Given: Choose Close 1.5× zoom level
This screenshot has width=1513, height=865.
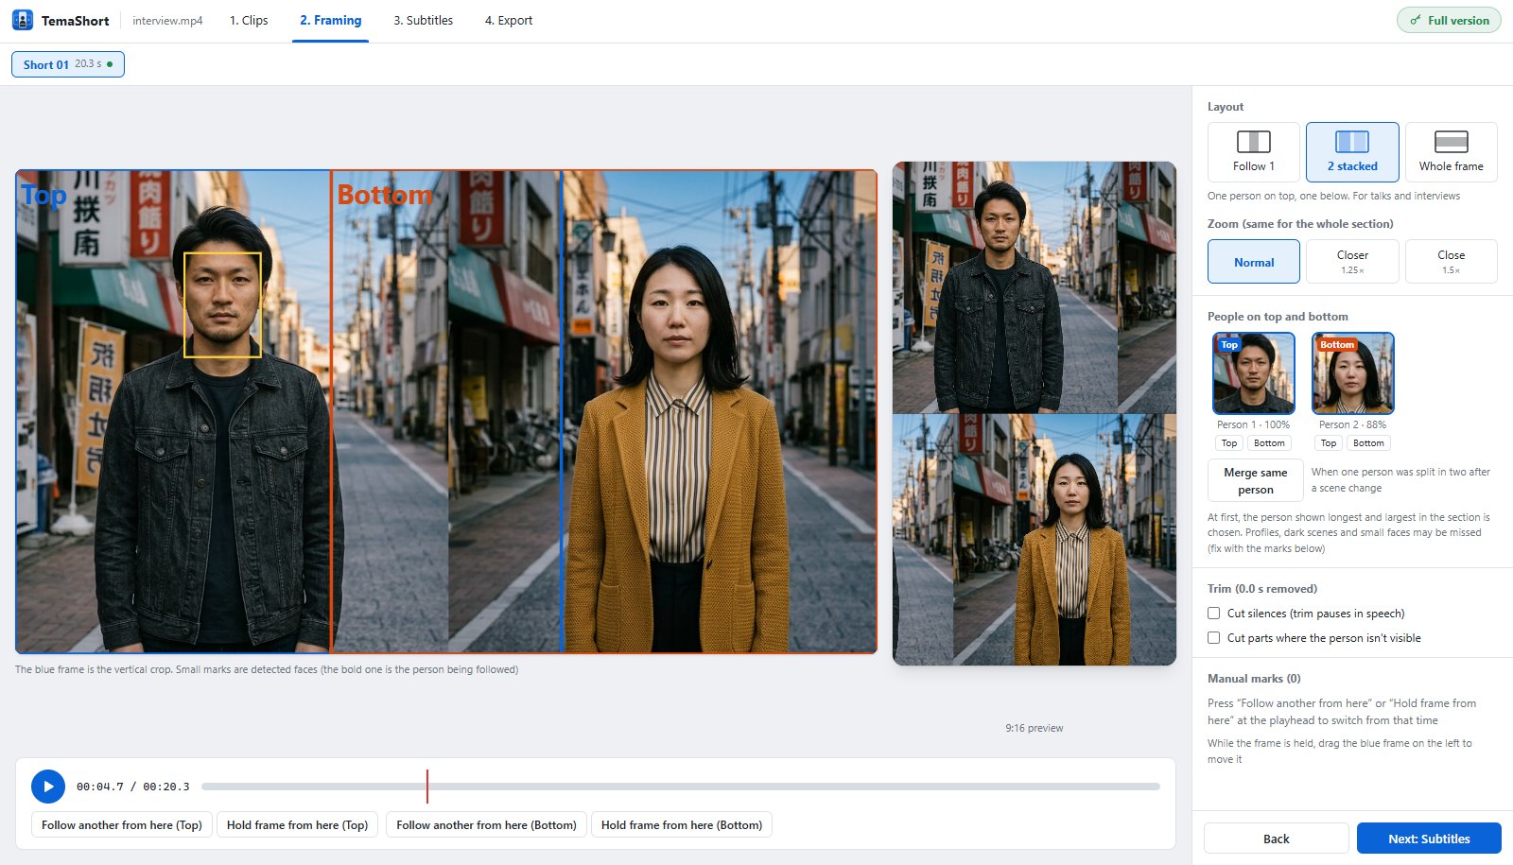Looking at the screenshot, I should (x=1452, y=262).
